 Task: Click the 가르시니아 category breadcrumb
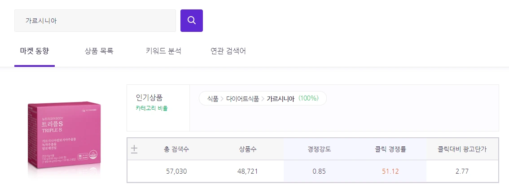pos(281,99)
